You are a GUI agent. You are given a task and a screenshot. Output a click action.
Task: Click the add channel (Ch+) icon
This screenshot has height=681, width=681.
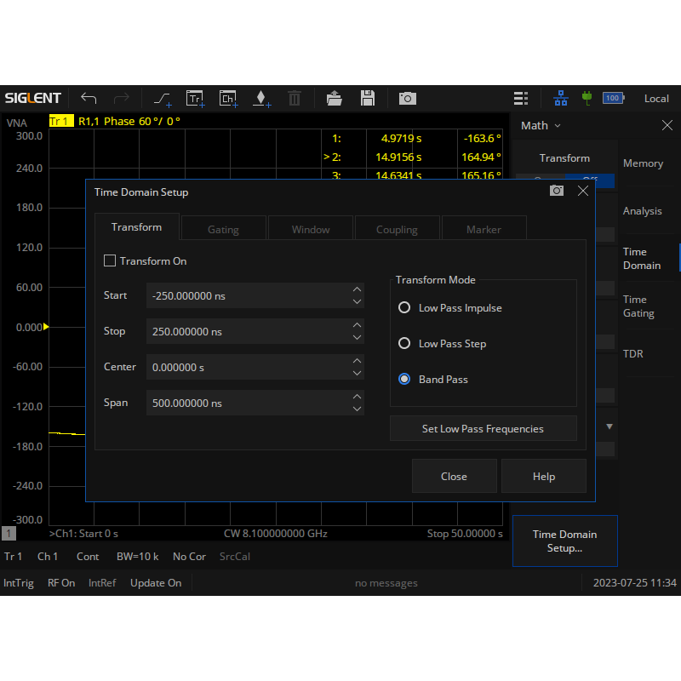click(x=228, y=99)
